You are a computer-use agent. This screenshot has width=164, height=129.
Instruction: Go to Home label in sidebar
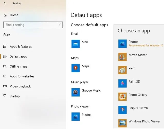coord(14,15)
